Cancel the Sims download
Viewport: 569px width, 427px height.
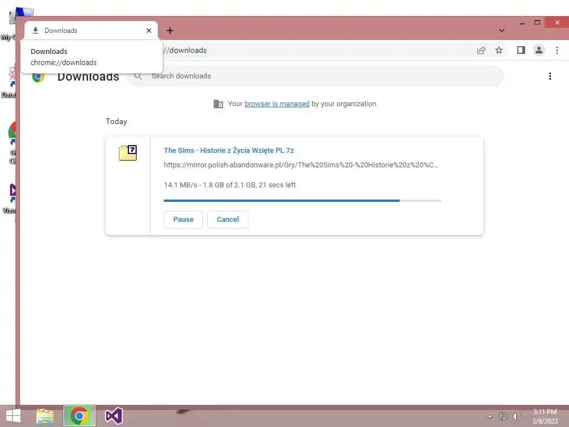[228, 219]
